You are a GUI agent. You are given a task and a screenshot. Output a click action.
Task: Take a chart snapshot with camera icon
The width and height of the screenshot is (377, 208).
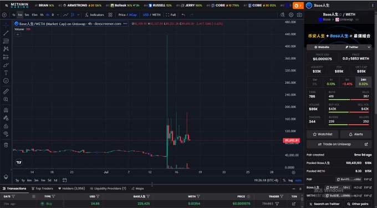[x=299, y=15]
